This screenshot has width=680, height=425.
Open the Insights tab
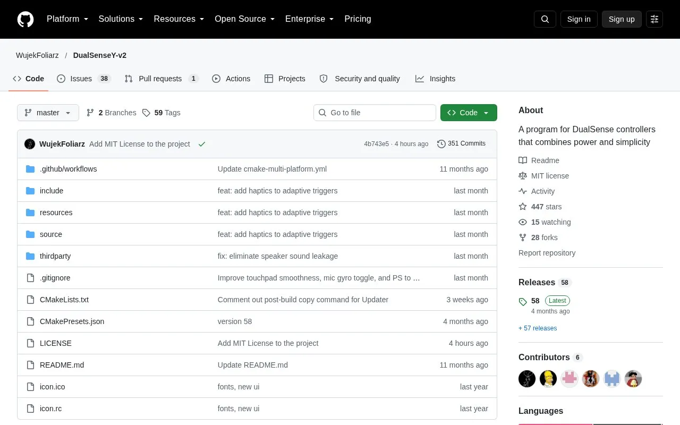[x=436, y=79]
